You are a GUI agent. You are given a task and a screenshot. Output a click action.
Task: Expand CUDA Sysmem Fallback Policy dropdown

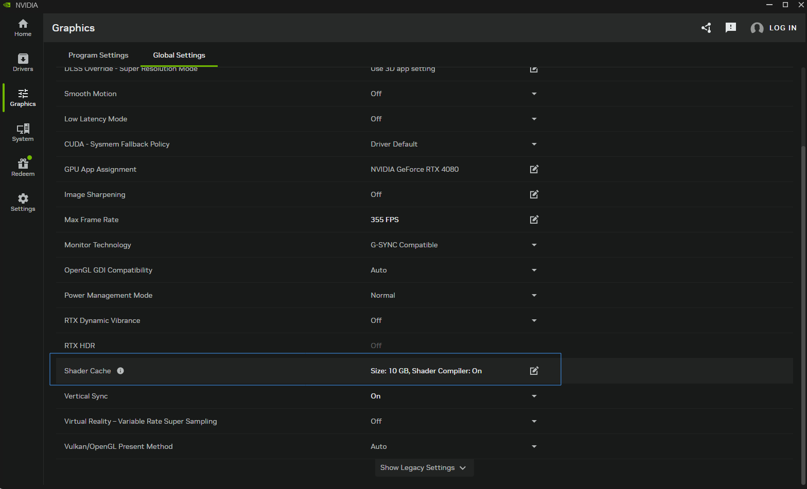coord(534,144)
